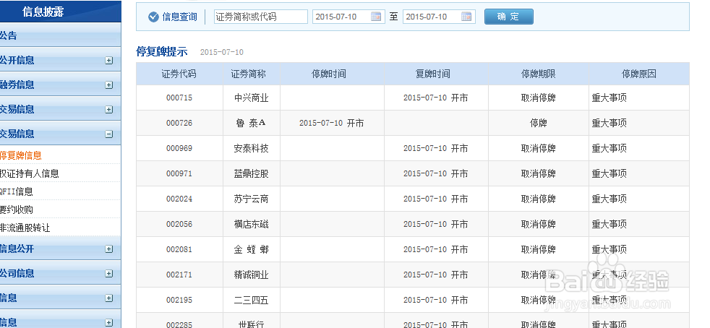
Task: Click the stock name 蓝鼎控股
Action: 252,173
